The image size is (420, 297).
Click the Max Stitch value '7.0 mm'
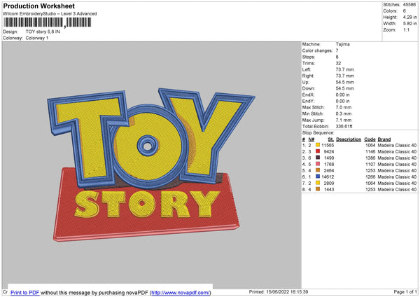point(344,107)
